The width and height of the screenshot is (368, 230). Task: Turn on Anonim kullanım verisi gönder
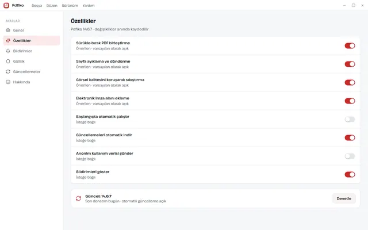[x=350, y=156]
